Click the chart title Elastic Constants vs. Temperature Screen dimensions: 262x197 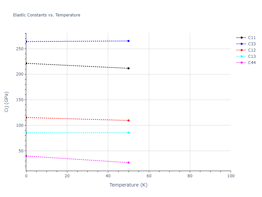coord(47,15)
